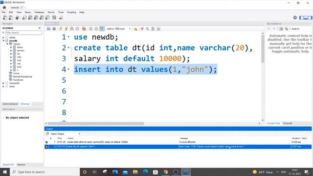The image size is (313, 176).
Task: Expand the amne table
Action: point(11,47)
